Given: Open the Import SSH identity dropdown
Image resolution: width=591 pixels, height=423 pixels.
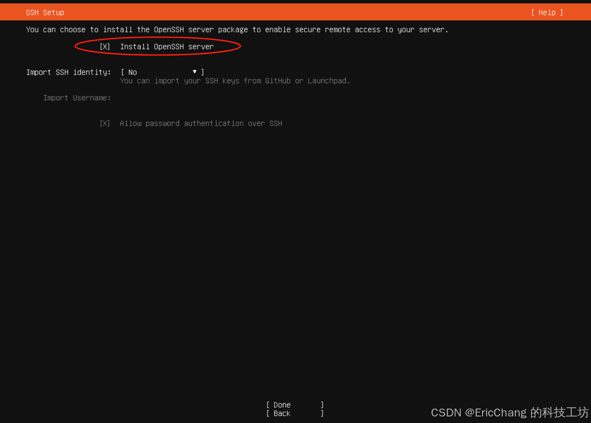Looking at the screenshot, I should tap(162, 72).
